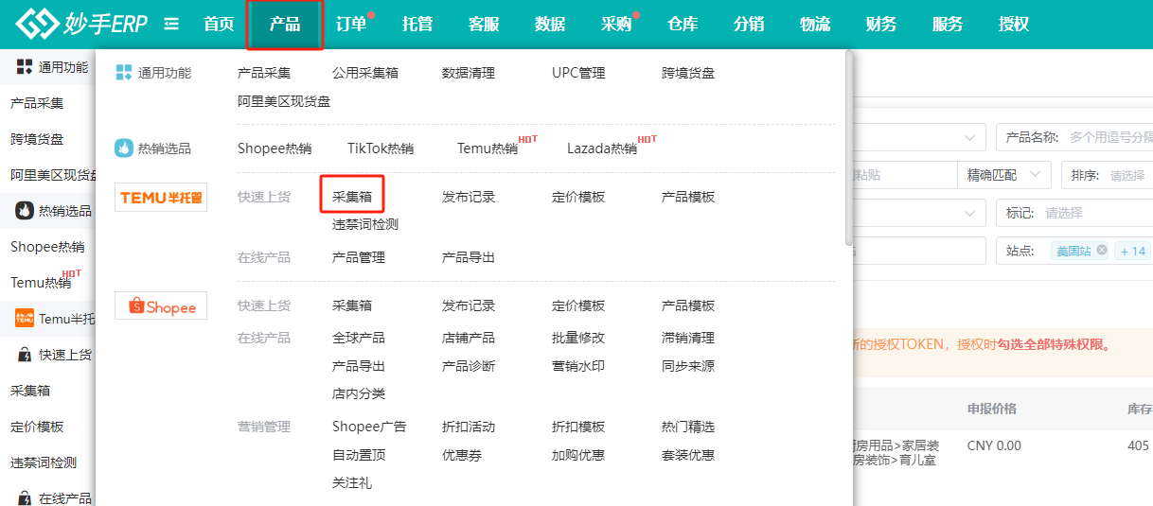Open Shopee 产品诊断 link
Viewport: 1153px width, 506px height.
pyautogui.click(x=469, y=366)
